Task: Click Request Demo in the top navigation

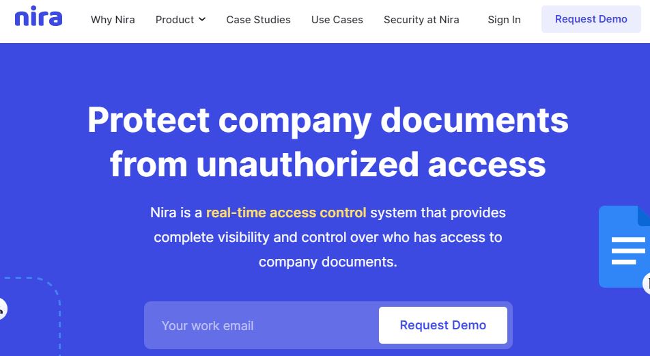Action: coord(591,19)
